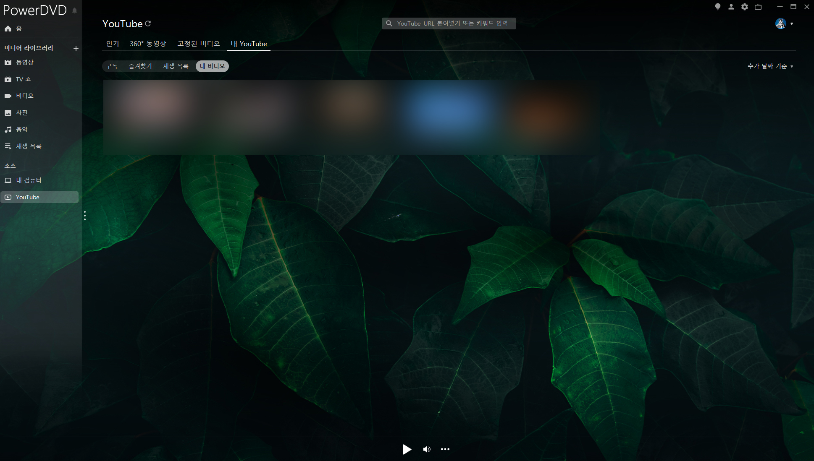The height and width of the screenshot is (461, 814).
Task: Select YouTube source in sidebar
Action: pos(39,197)
